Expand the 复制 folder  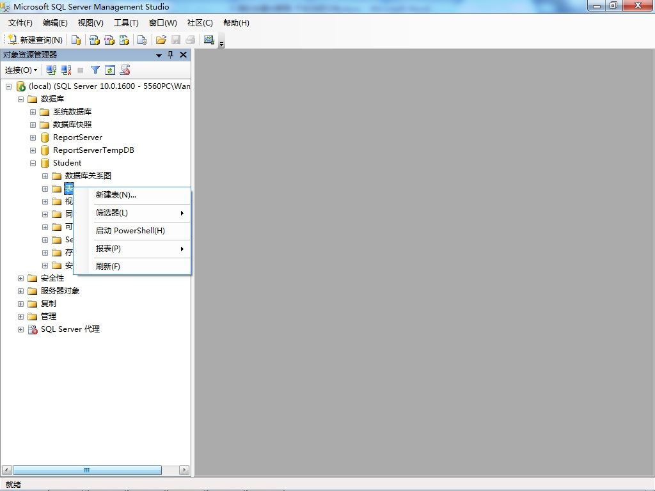click(x=20, y=304)
